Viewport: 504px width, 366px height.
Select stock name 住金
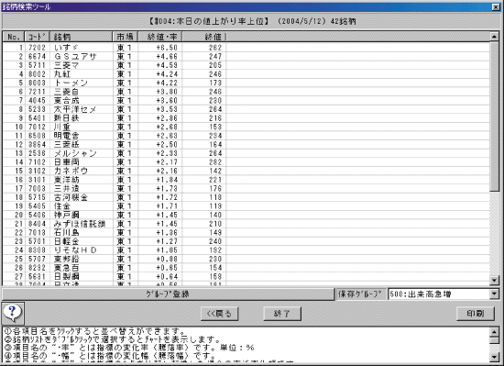point(62,206)
